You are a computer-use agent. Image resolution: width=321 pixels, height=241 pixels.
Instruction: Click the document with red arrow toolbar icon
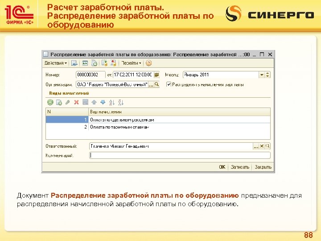(x=113, y=63)
